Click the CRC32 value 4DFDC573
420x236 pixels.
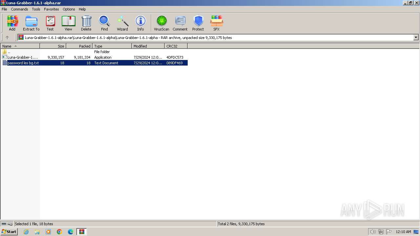coord(175,57)
